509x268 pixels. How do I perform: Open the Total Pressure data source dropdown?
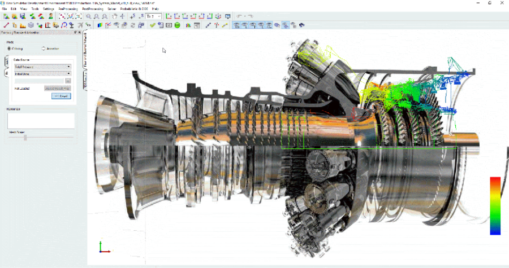point(43,67)
